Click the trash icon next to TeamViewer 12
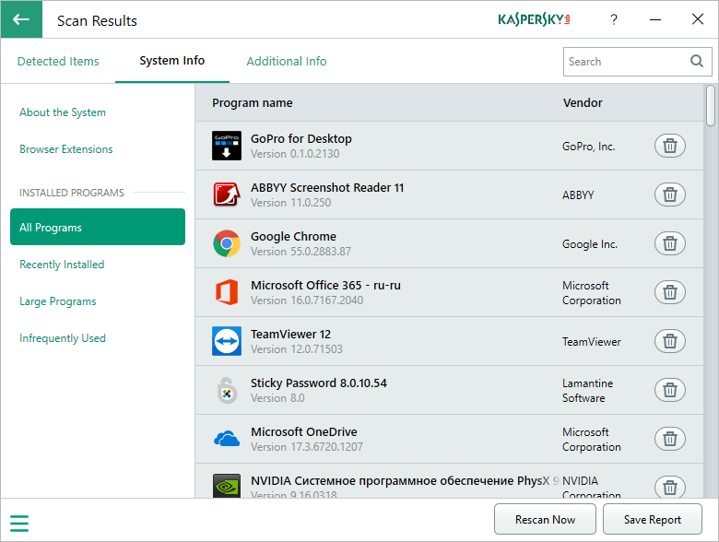This screenshot has height=542, width=719. [670, 341]
